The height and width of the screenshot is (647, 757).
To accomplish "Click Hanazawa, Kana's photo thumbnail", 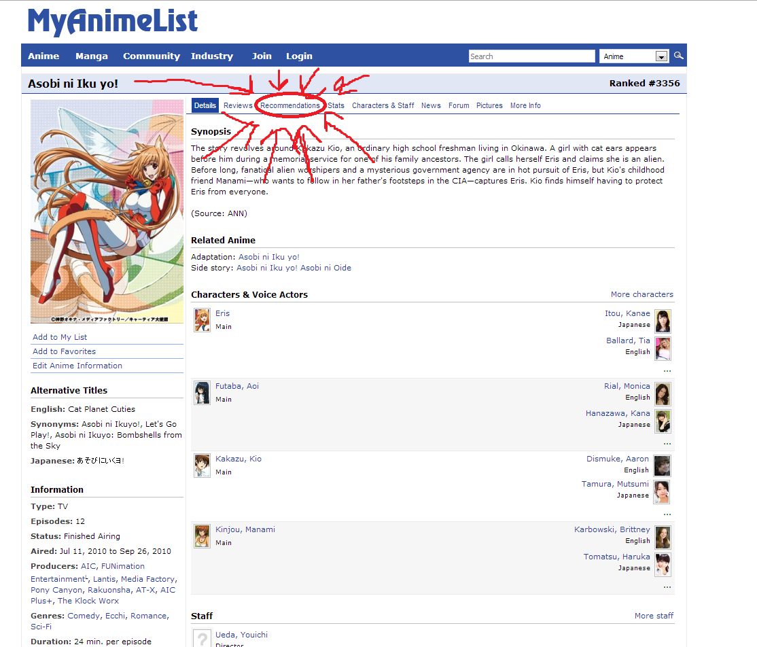I will coord(663,421).
